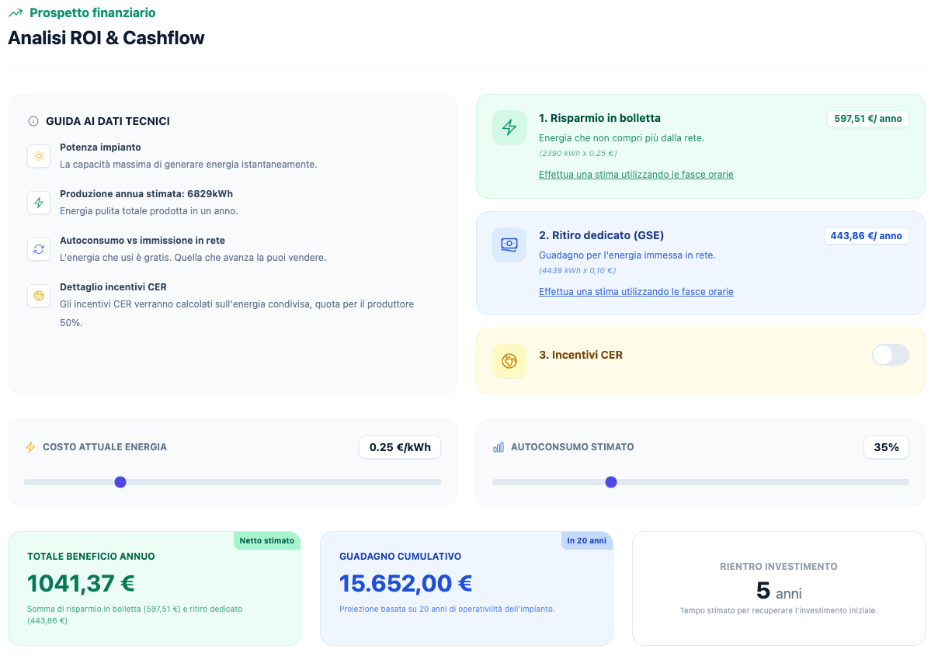Image resolution: width=938 pixels, height=656 pixels.
Task: Click the green bolt icon in Risparmio in bolletta
Action: (509, 127)
